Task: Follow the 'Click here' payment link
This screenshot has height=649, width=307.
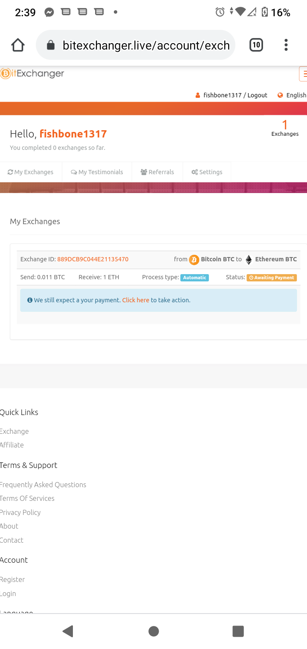Action: 136,300
